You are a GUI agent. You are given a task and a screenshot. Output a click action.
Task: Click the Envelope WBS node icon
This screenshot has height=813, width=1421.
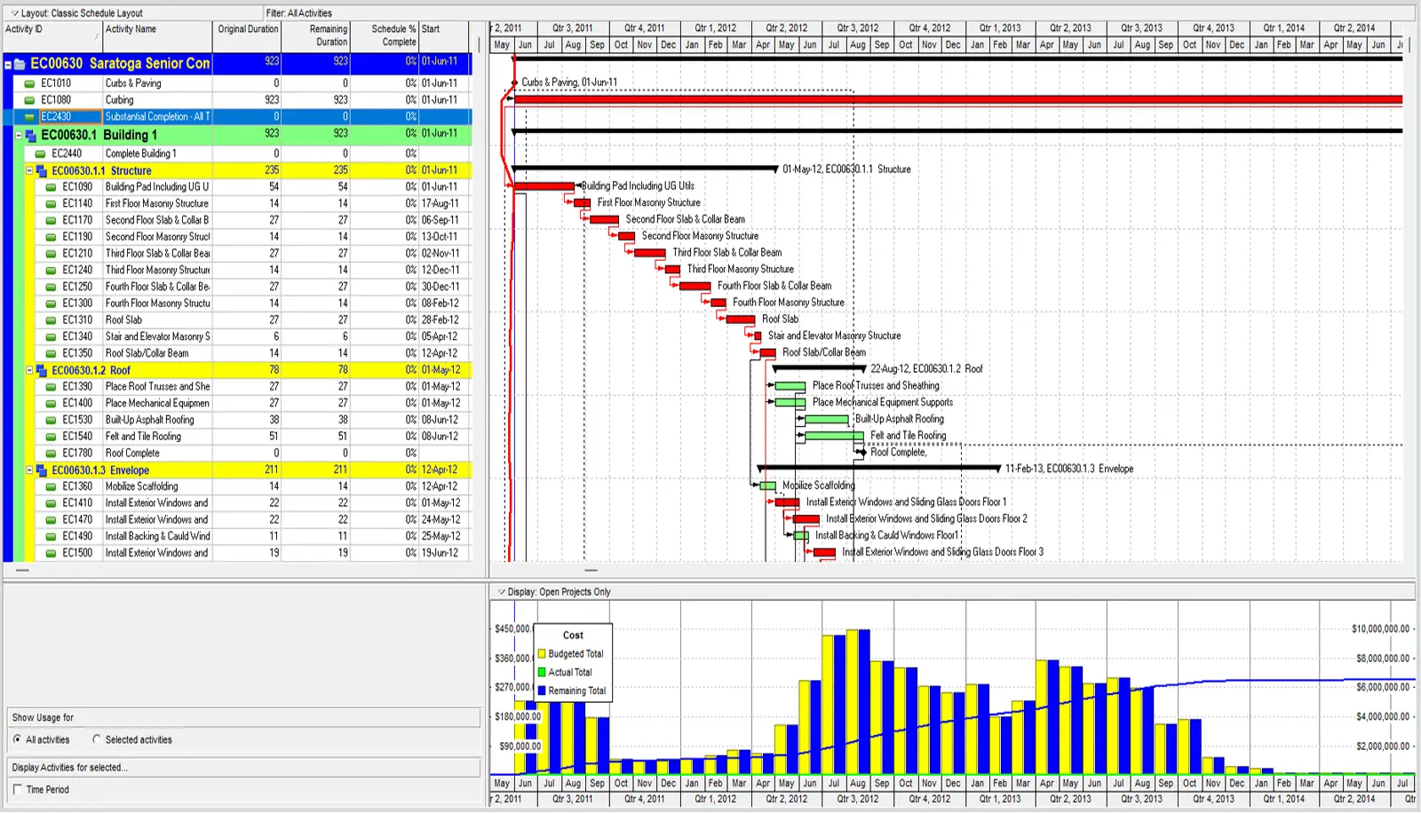[41, 470]
